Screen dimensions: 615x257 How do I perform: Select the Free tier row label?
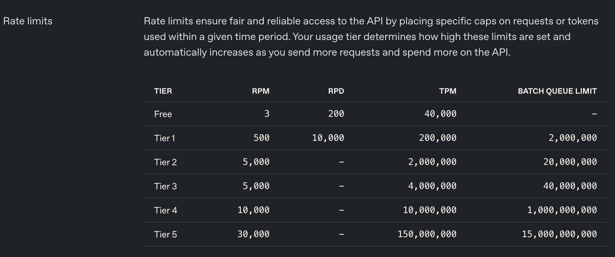(163, 114)
